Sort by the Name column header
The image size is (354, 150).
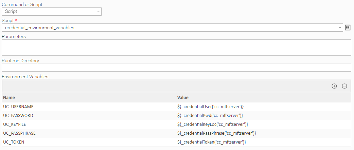pyautogui.click(x=9, y=97)
